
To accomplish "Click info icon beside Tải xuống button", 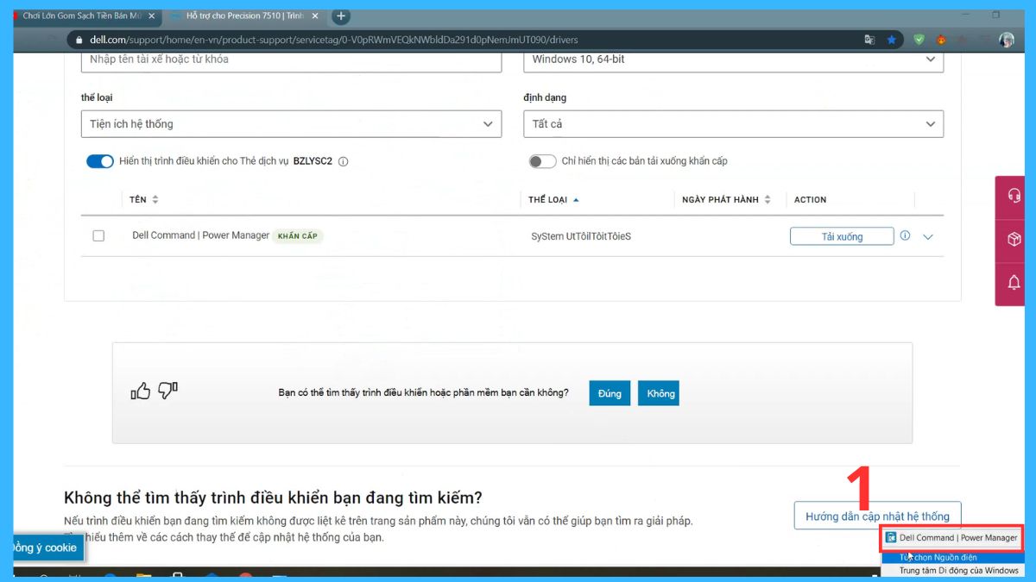I will [x=905, y=235].
